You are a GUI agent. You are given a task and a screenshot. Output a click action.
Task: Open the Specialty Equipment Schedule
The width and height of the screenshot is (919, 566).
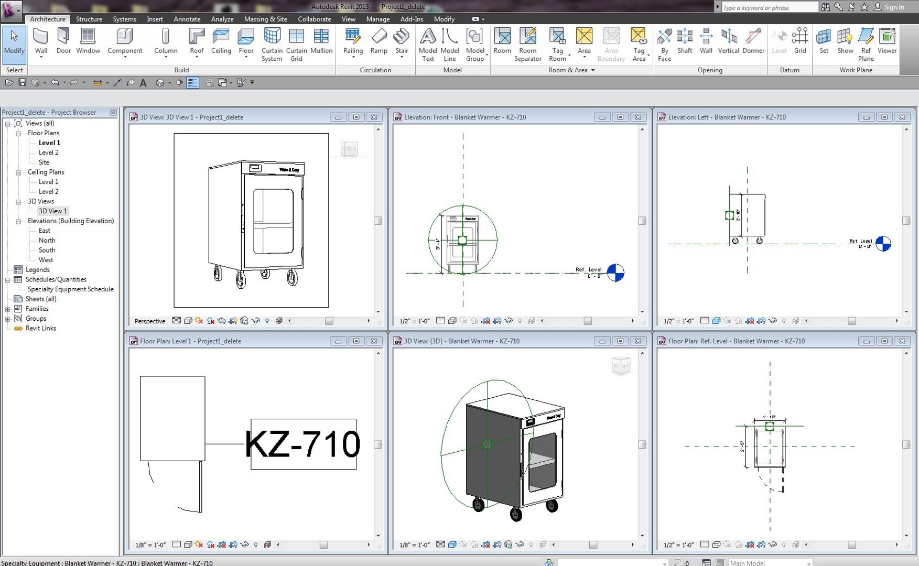[71, 289]
